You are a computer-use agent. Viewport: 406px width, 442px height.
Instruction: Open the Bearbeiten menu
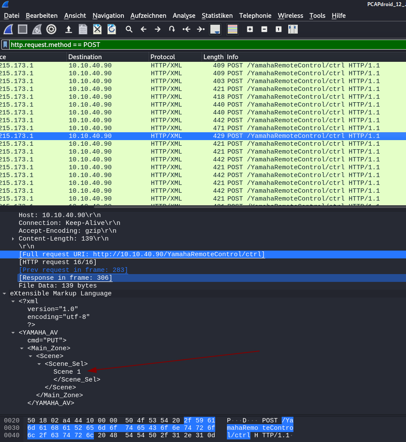tap(42, 16)
